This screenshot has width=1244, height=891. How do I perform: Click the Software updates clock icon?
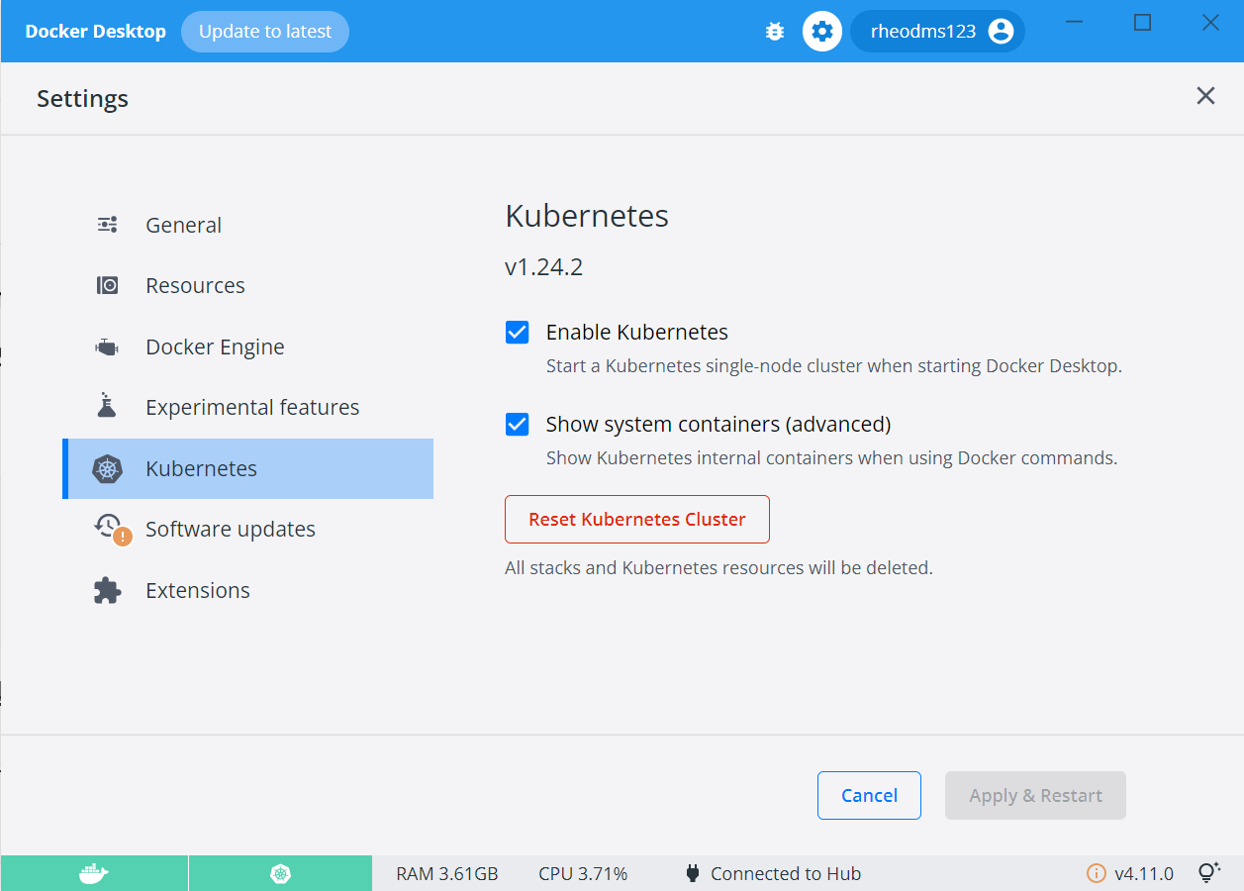point(111,528)
